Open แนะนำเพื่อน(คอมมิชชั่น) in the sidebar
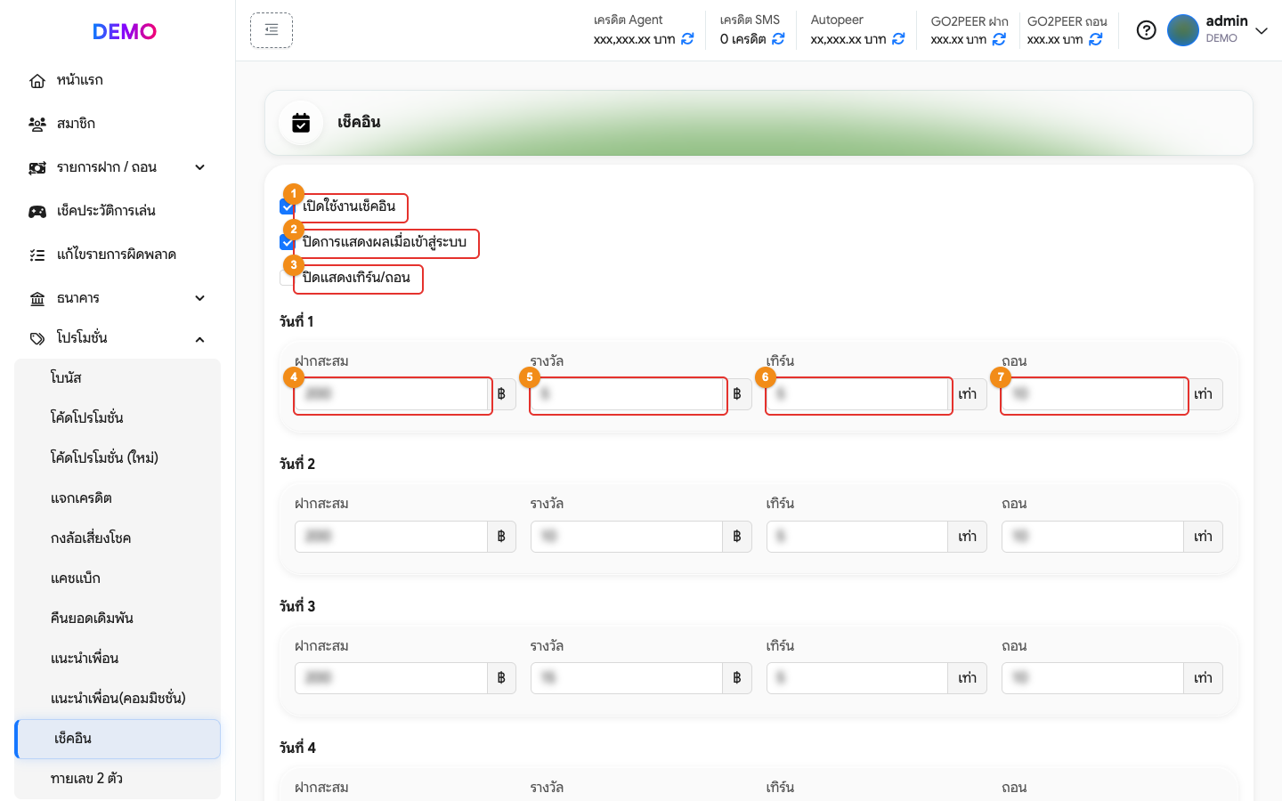 point(118,699)
